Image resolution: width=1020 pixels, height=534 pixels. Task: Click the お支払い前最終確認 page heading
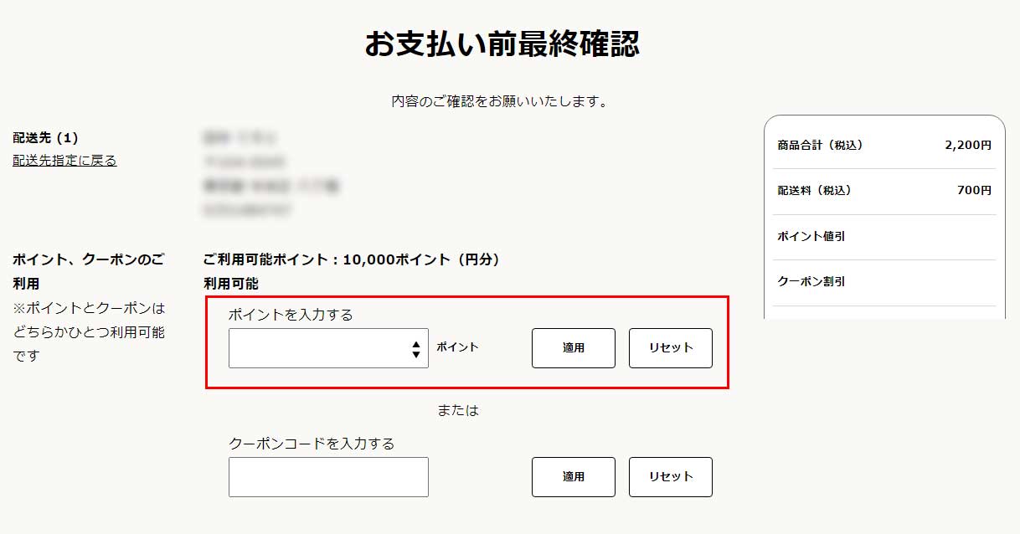coord(502,44)
